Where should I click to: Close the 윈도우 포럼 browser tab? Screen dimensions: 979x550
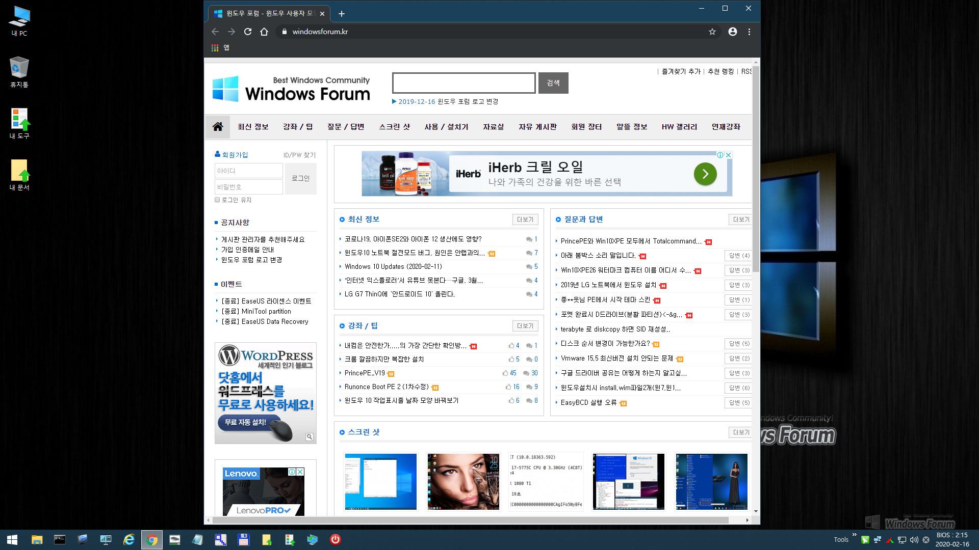322,14
